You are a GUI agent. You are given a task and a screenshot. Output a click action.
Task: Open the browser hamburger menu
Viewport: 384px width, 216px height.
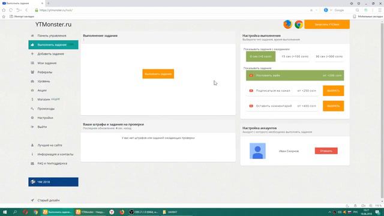tap(380, 10)
